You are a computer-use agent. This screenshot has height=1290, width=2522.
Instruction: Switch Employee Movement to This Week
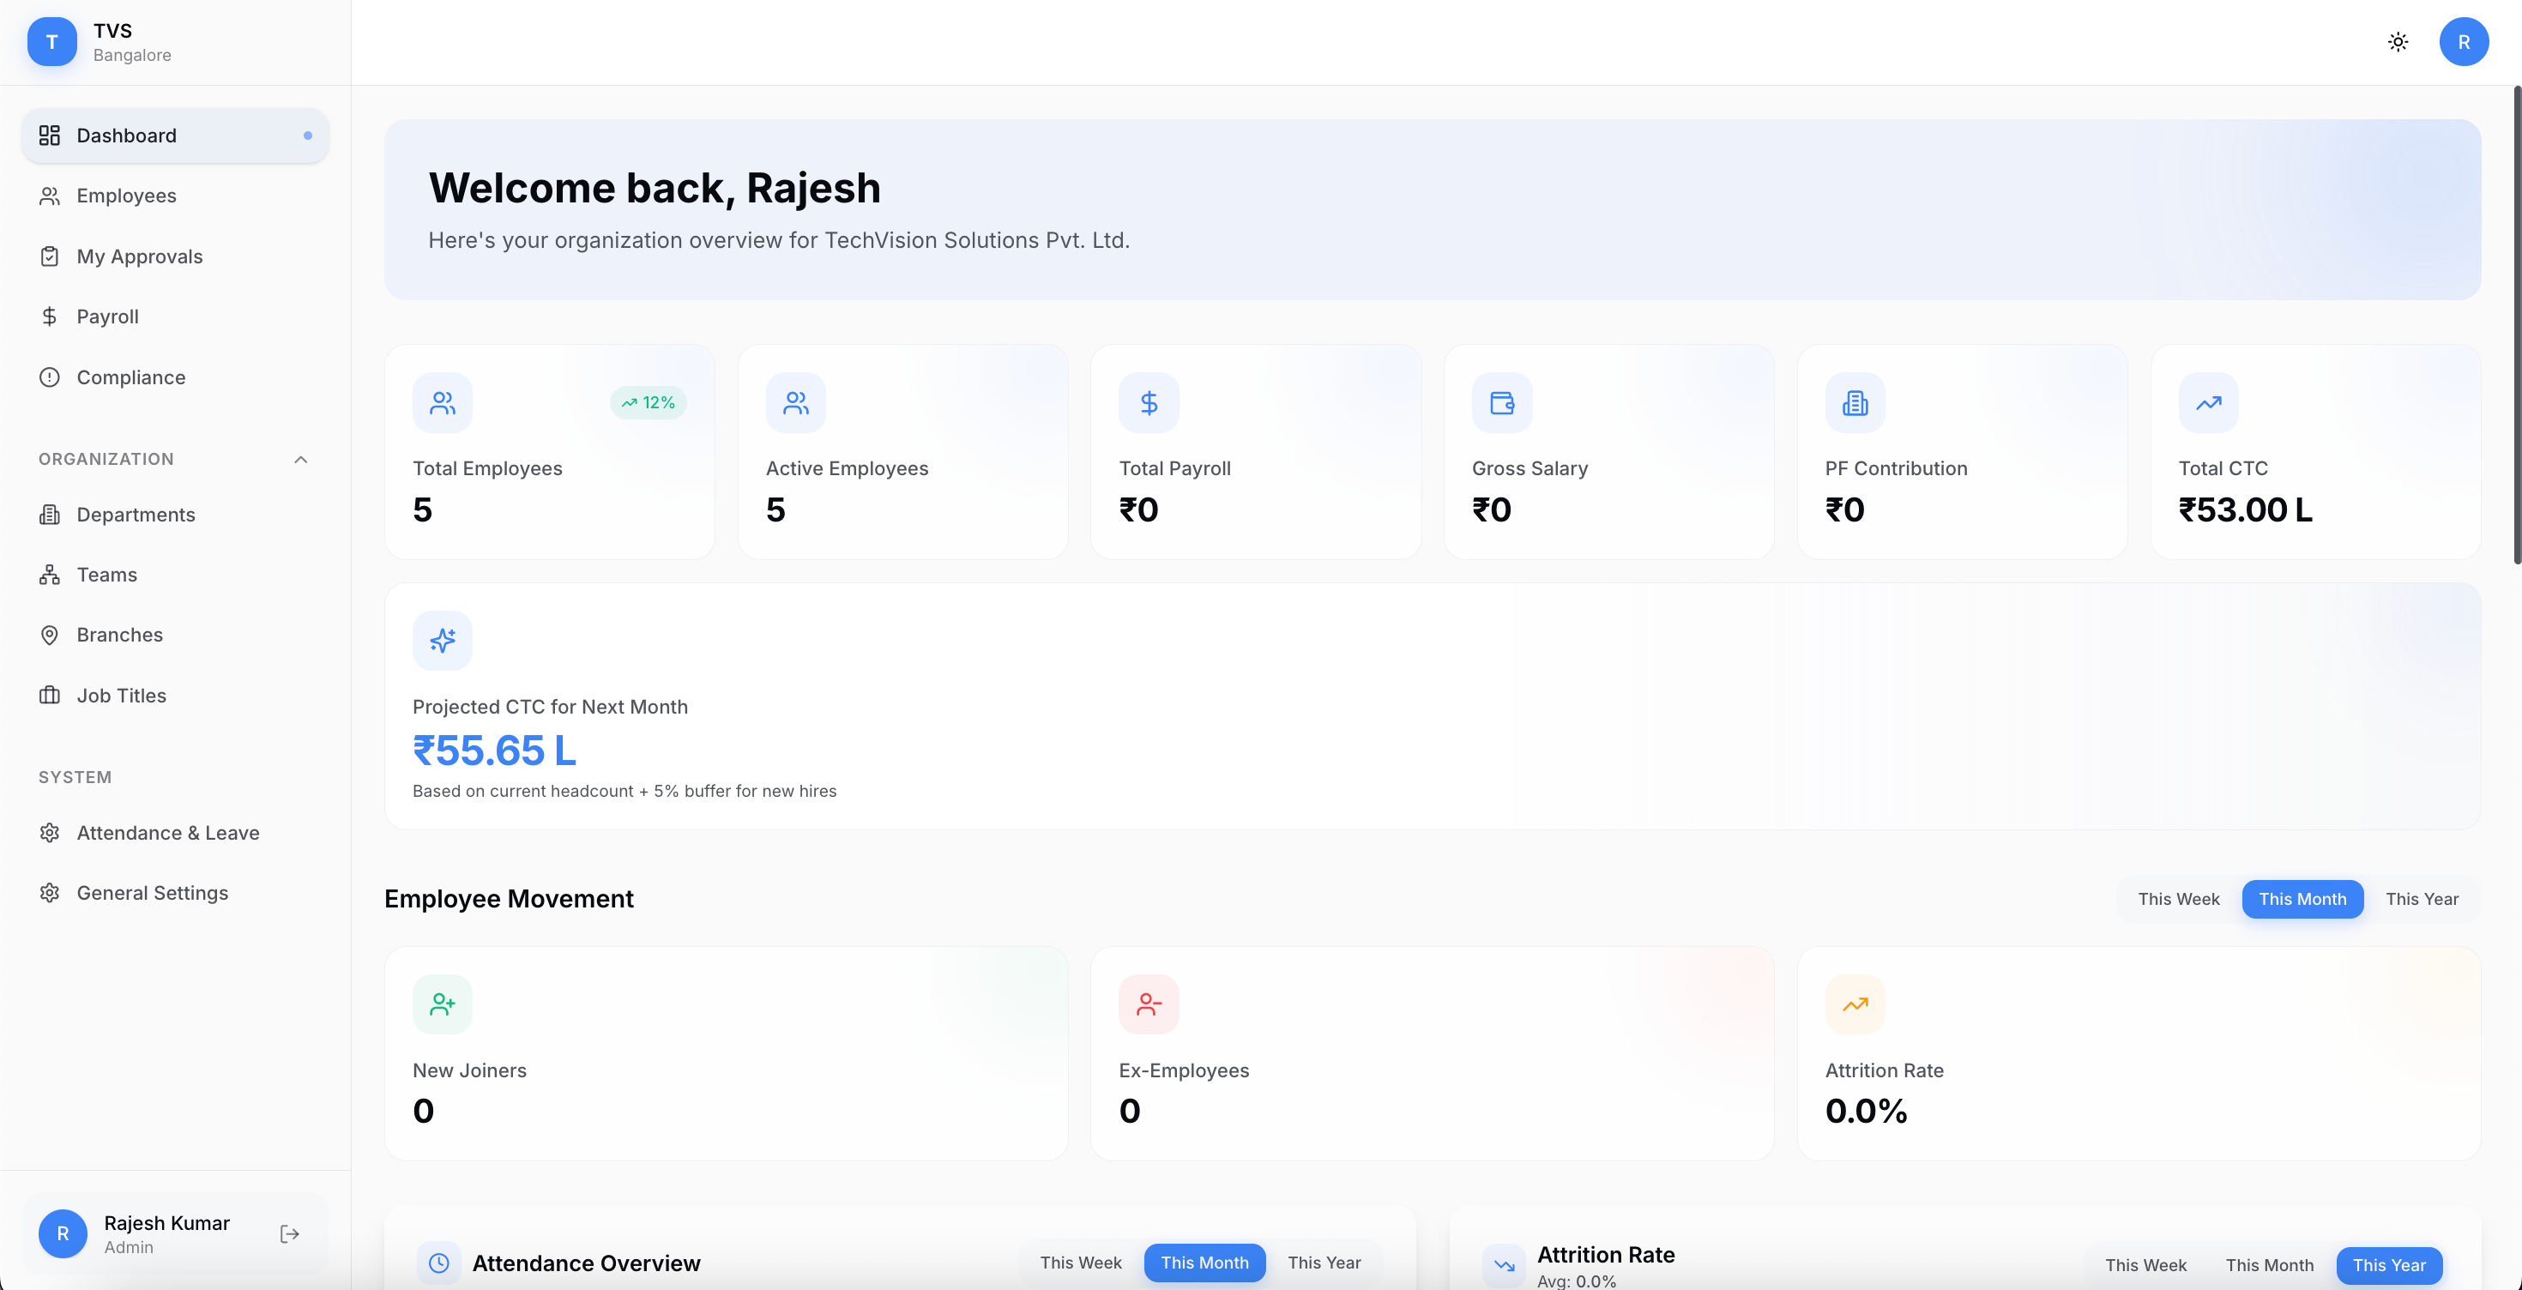(2178, 899)
